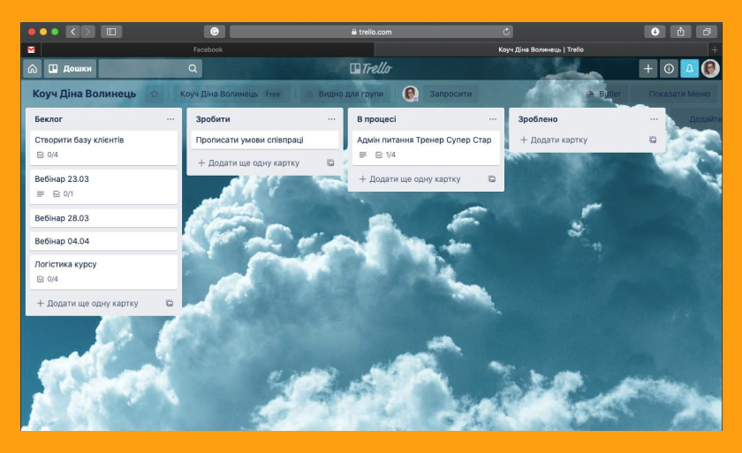Screen dimensions: 742x453
Task: Open the Зробити list actions menu
Action: [331, 119]
